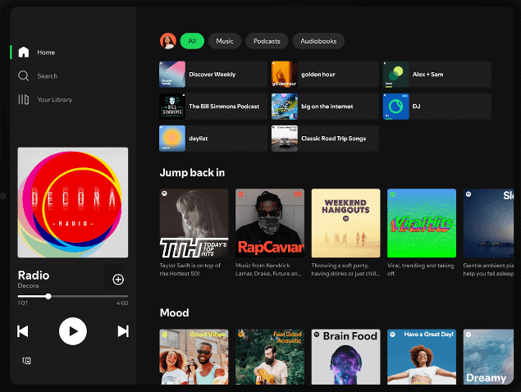Viewport: 521px width, 392px height.
Task: Click the Radio track title
Action: [x=34, y=275]
